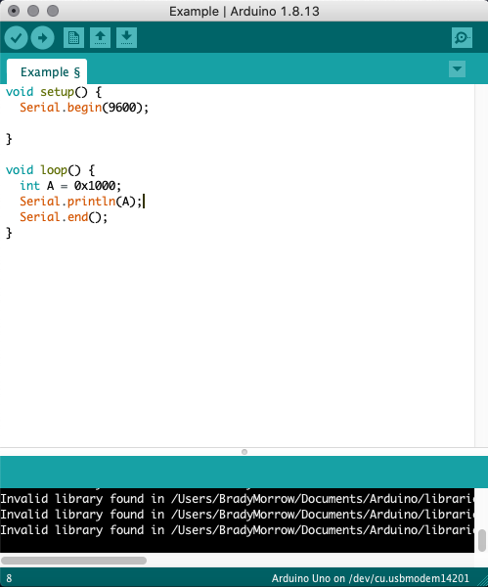Click the 'void loop() {' line
The height and width of the screenshot is (587, 488).
point(50,170)
